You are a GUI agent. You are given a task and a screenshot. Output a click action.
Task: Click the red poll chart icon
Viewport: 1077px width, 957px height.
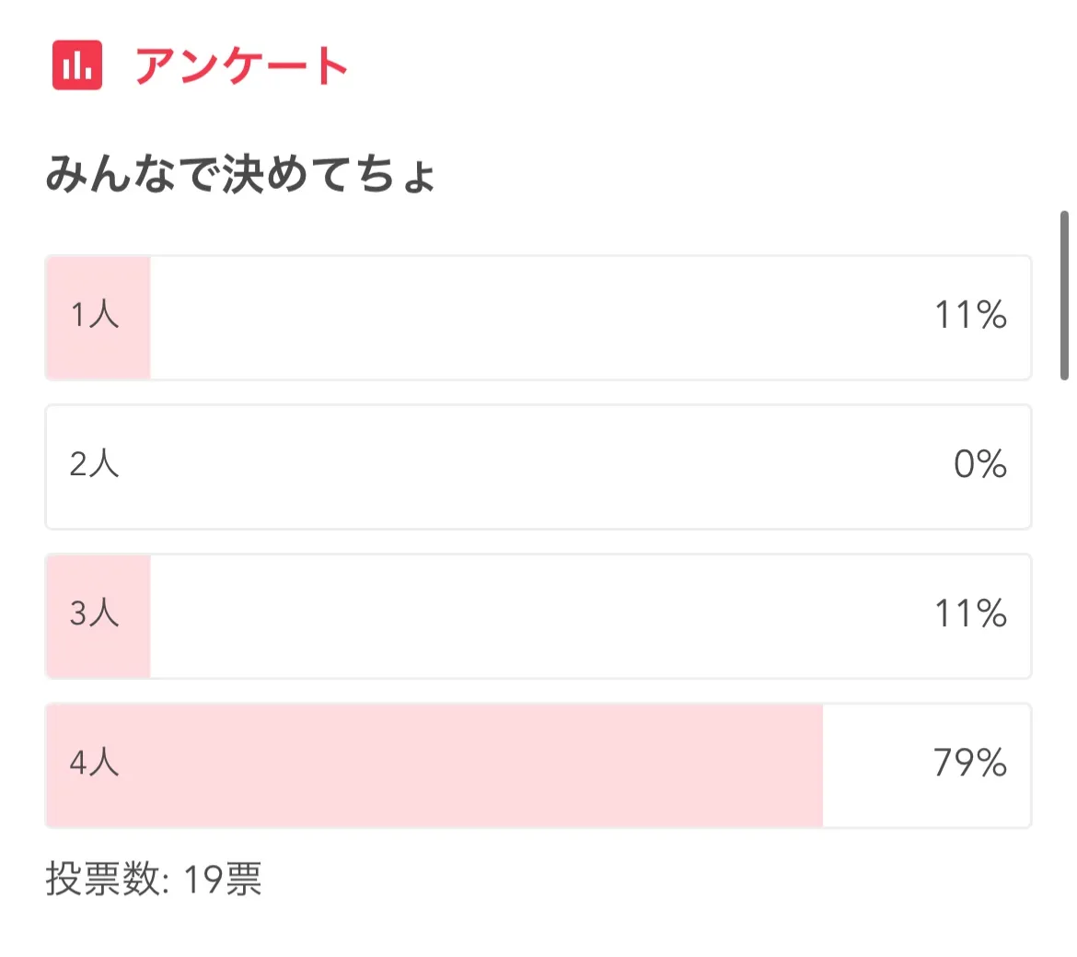tap(77, 65)
